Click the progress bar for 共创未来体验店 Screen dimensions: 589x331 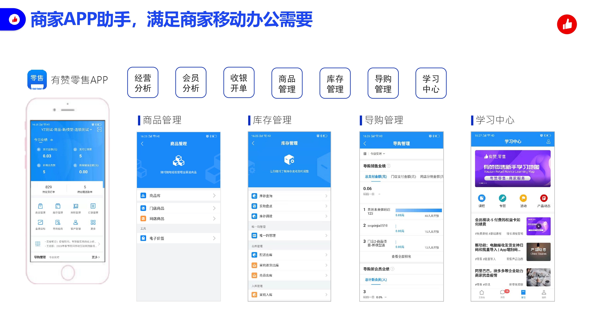pos(418,210)
